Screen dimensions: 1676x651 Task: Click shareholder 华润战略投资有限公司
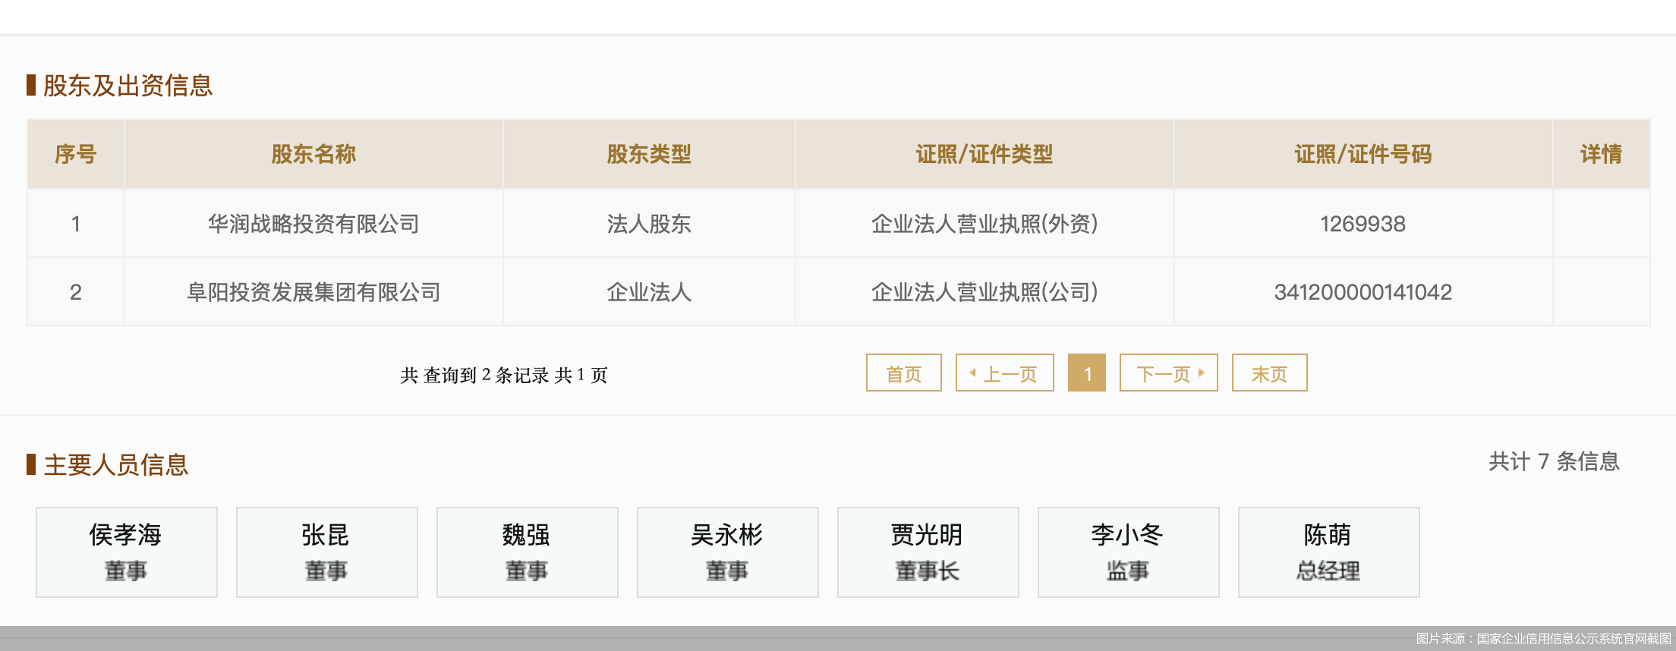point(313,224)
